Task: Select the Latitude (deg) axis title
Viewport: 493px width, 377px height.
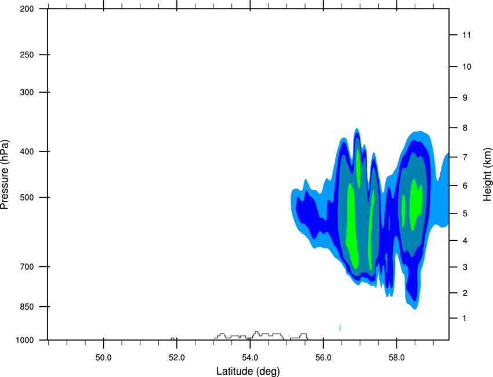Action: [248, 371]
